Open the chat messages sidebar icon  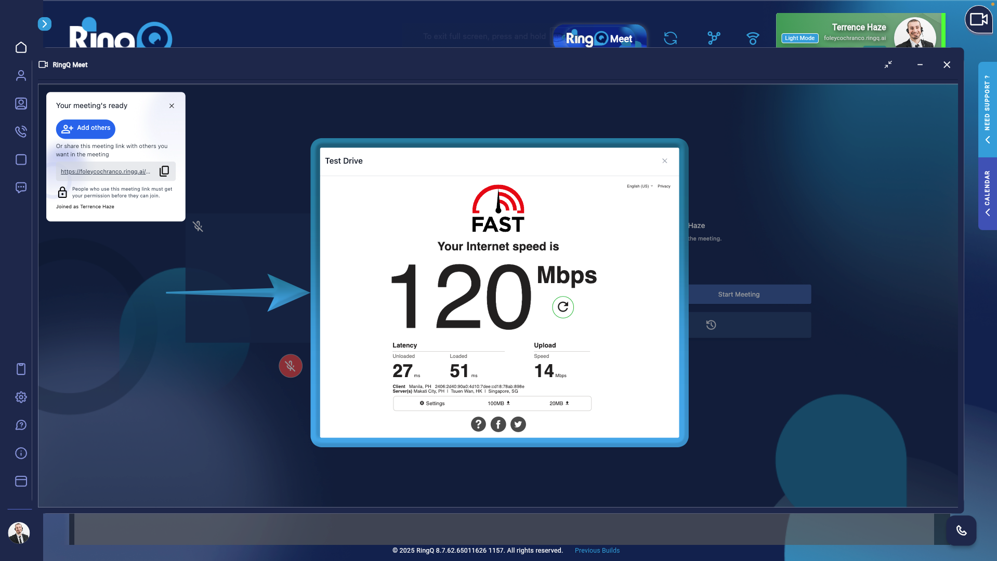[21, 188]
